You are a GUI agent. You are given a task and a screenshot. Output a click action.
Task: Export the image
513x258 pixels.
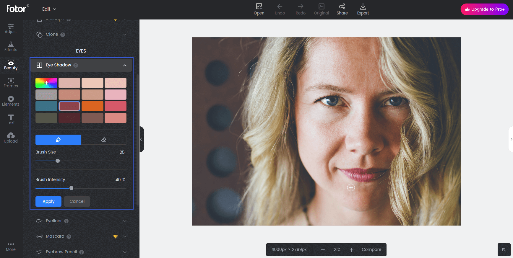363,9
